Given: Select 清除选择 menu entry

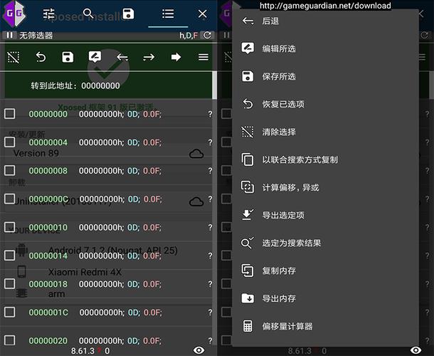Looking at the screenshot, I should 325,132.
